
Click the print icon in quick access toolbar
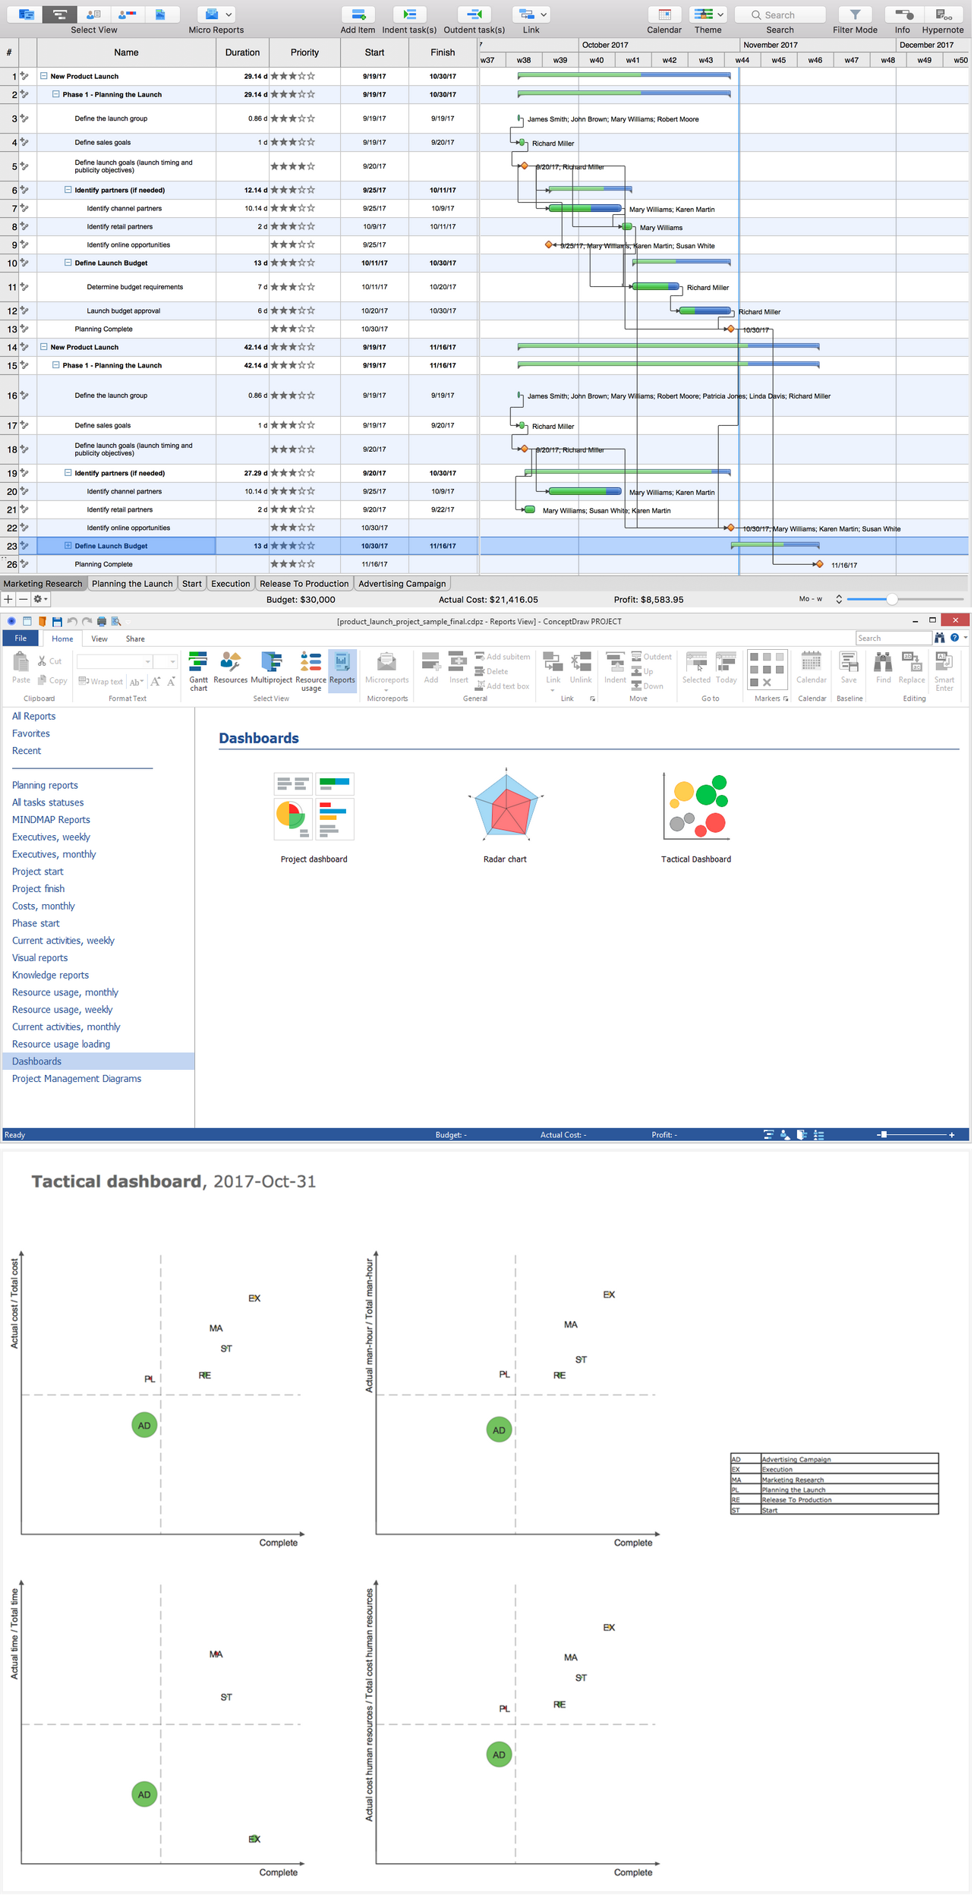[x=102, y=623]
